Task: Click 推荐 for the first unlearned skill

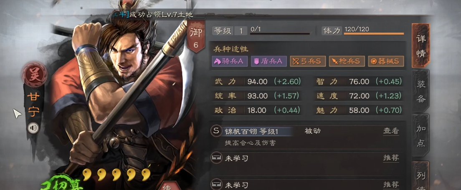Action: (391, 158)
